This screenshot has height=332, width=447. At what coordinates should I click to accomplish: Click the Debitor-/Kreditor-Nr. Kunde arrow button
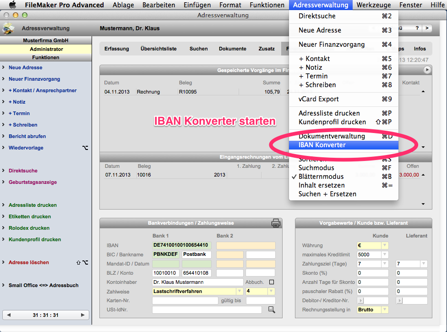(x=360, y=300)
